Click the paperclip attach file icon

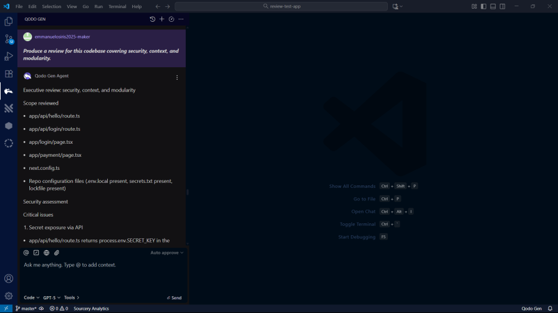[x=57, y=253]
